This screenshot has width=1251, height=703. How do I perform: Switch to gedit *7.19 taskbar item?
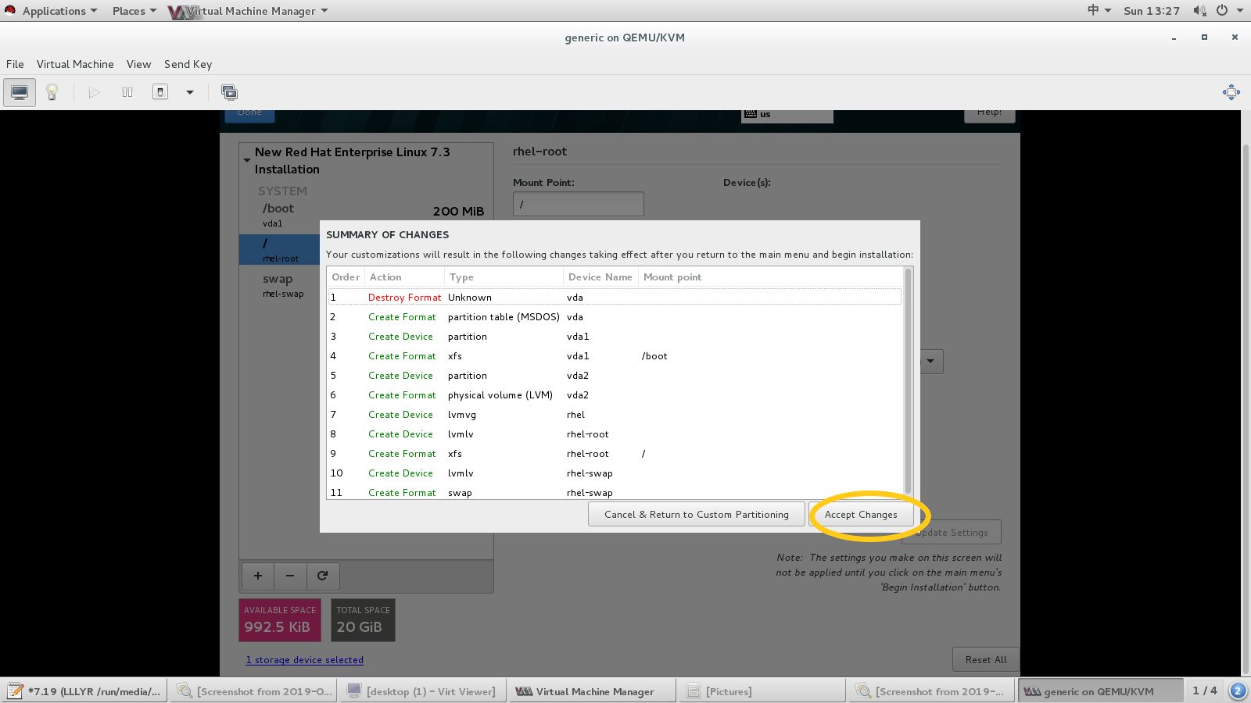(x=84, y=691)
